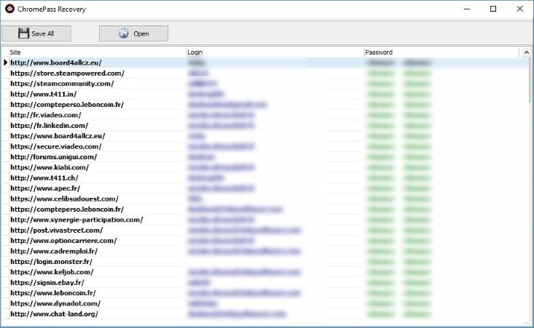Image resolution: width=534 pixels, height=328 pixels.
Task: Close the ChromePass Recovery window
Action: pos(519,9)
